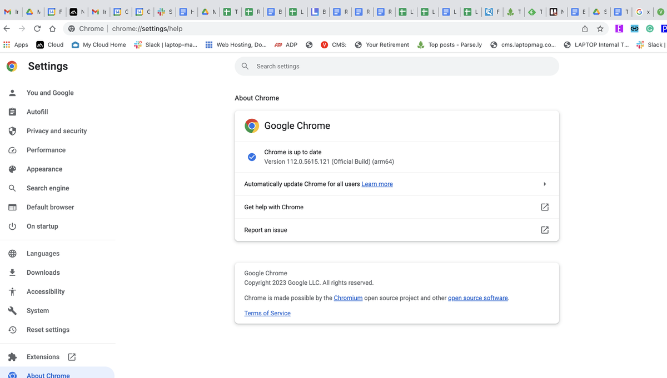Open the Reset settings section
667x378 pixels.
coord(48,330)
